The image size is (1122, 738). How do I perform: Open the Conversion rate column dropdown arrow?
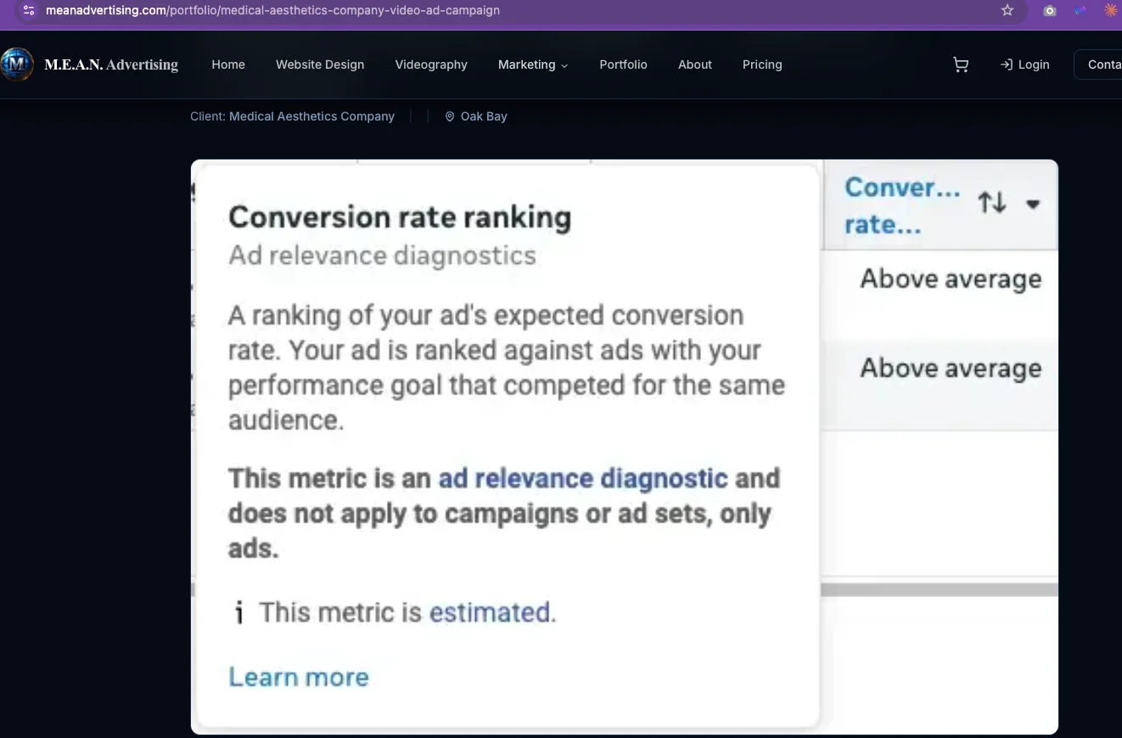[1034, 204]
